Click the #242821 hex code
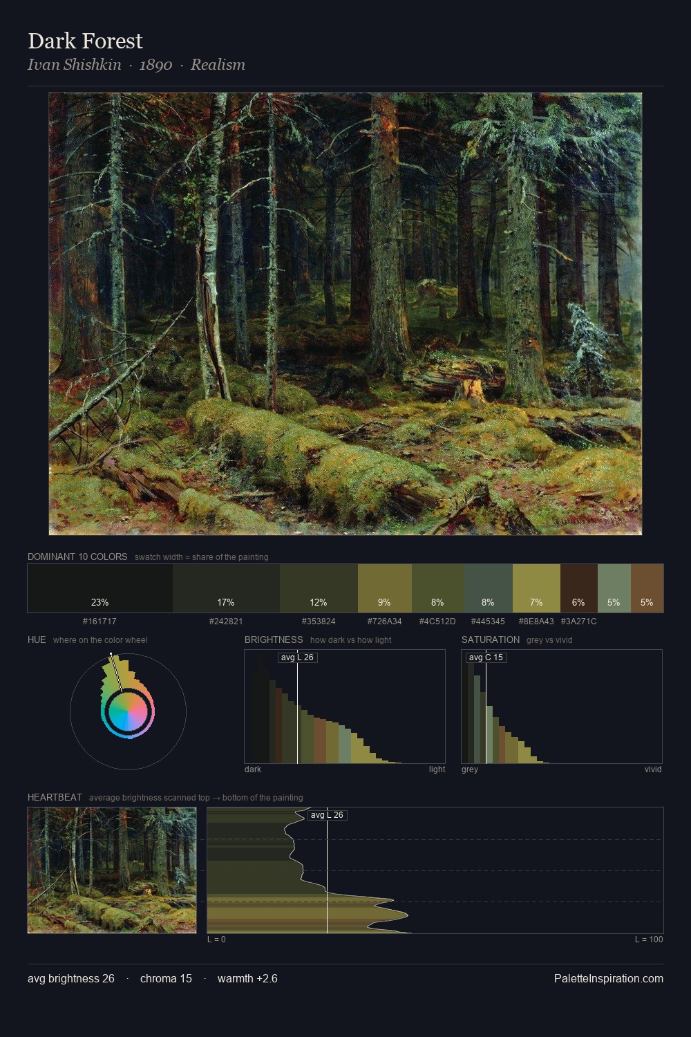Screen dimensions: 691x1037 pyautogui.click(x=226, y=622)
